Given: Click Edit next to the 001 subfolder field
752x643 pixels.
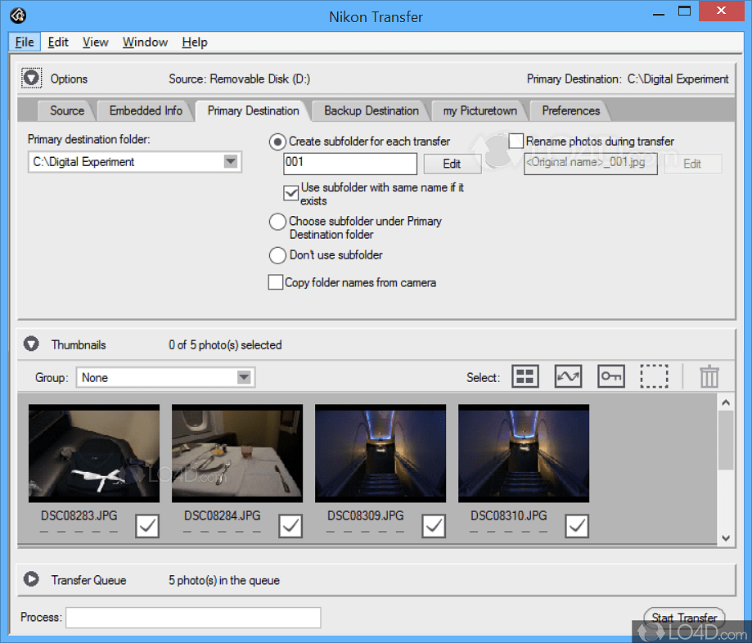Looking at the screenshot, I should [452, 164].
